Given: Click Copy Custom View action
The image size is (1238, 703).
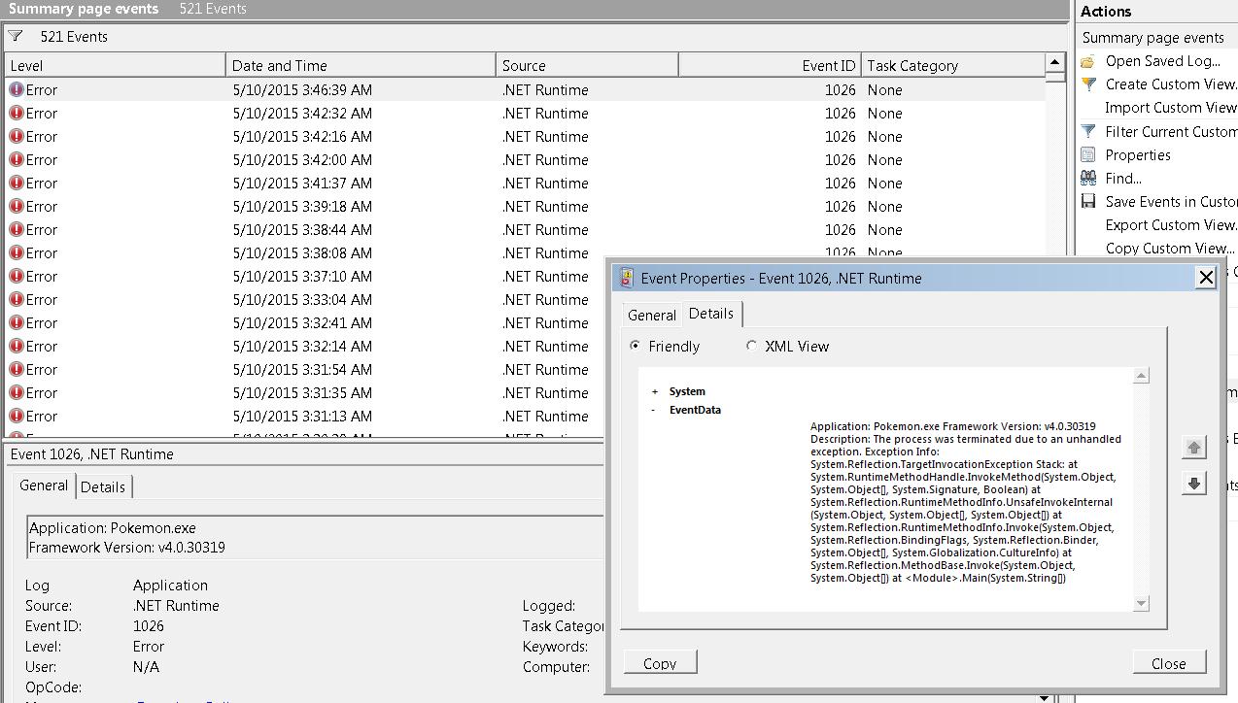Looking at the screenshot, I should click(x=1170, y=249).
